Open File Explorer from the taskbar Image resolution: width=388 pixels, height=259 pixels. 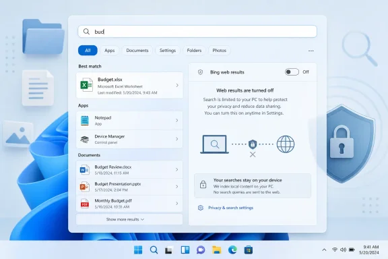216,250
